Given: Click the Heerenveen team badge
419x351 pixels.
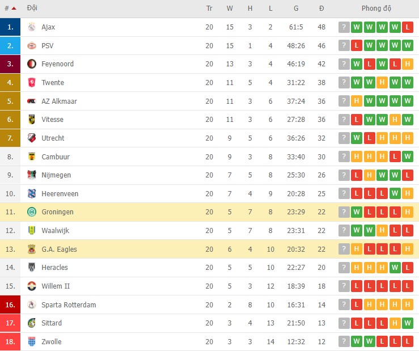Looking at the screenshot, I should point(32,194).
